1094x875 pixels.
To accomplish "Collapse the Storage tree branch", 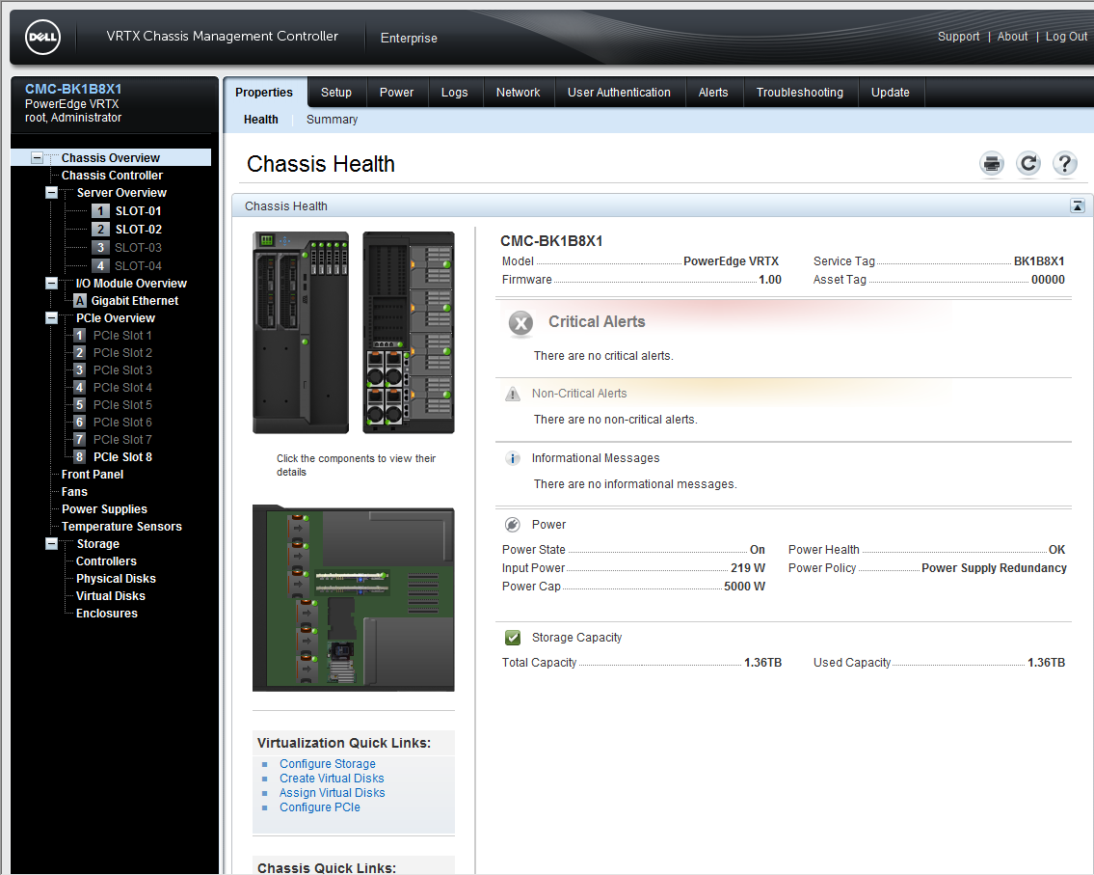I will point(50,543).
